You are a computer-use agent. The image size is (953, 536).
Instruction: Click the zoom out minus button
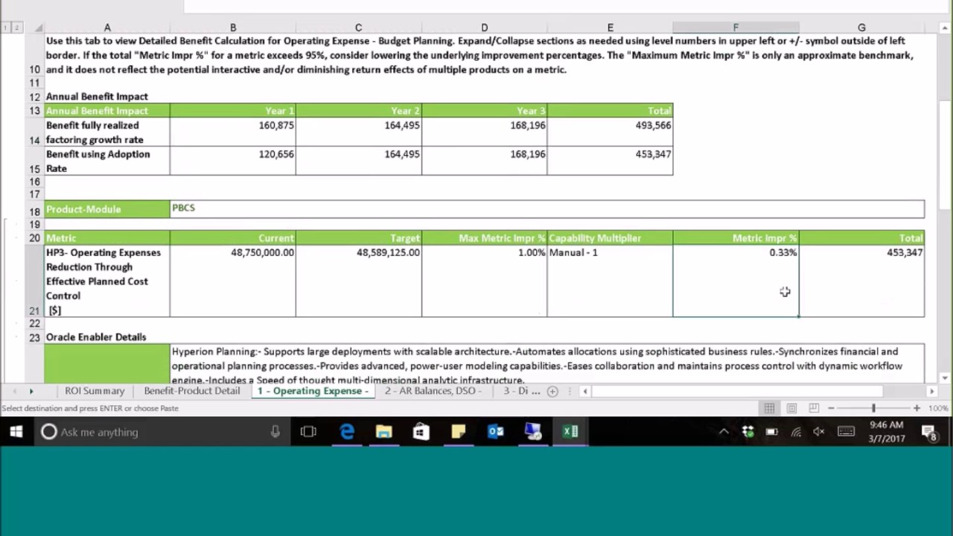click(831, 408)
